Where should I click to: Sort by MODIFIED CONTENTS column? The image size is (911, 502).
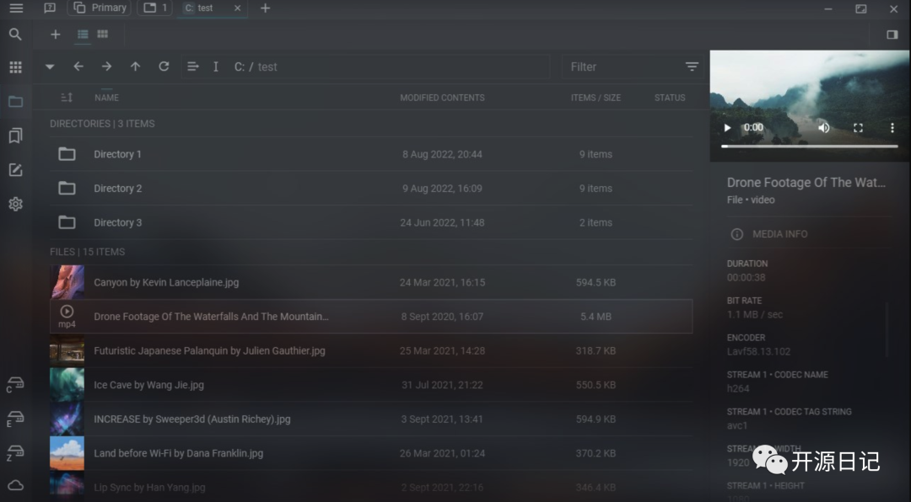point(442,98)
